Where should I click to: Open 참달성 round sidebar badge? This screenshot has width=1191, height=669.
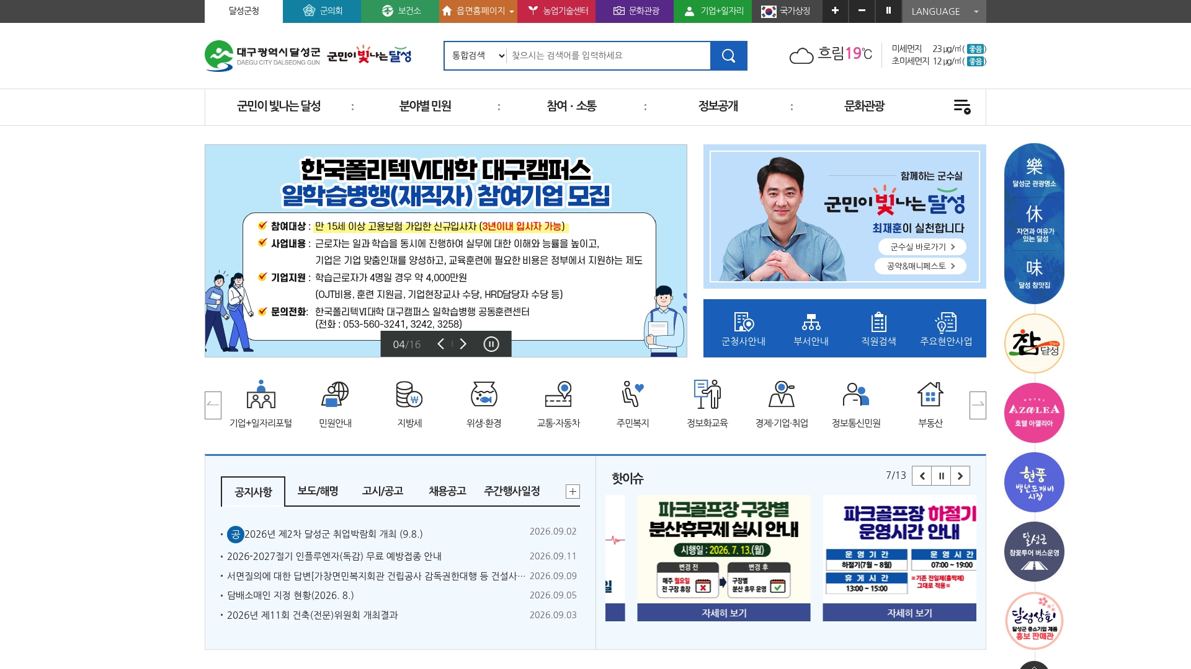pyautogui.click(x=1034, y=343)
